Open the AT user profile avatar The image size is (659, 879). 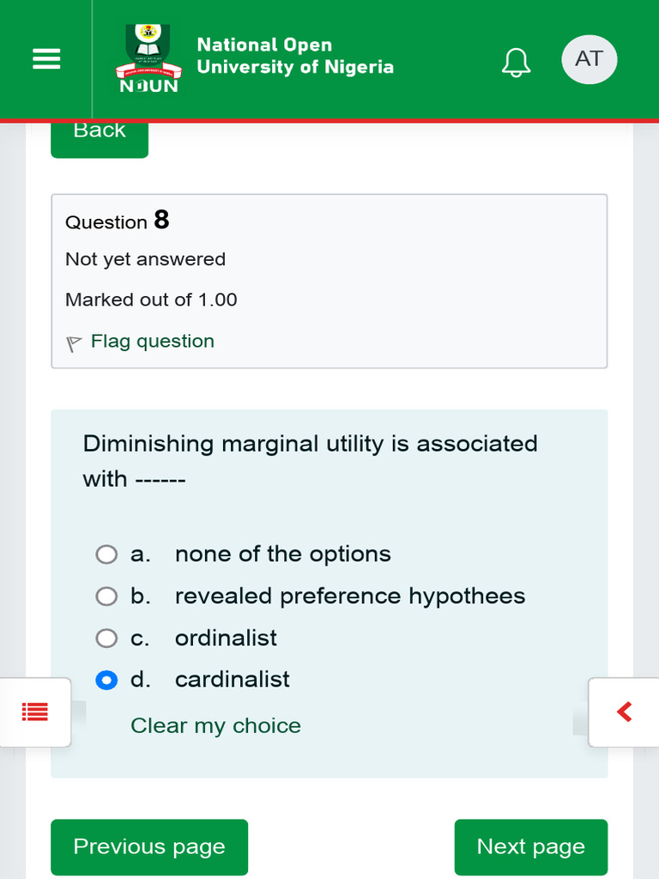click(x=589, y=59)
